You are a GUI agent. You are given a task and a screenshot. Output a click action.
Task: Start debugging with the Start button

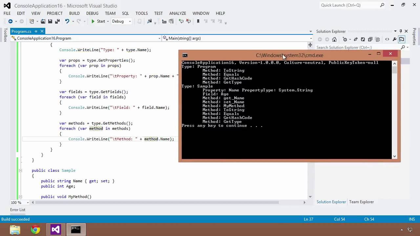(x=98, y=21)
